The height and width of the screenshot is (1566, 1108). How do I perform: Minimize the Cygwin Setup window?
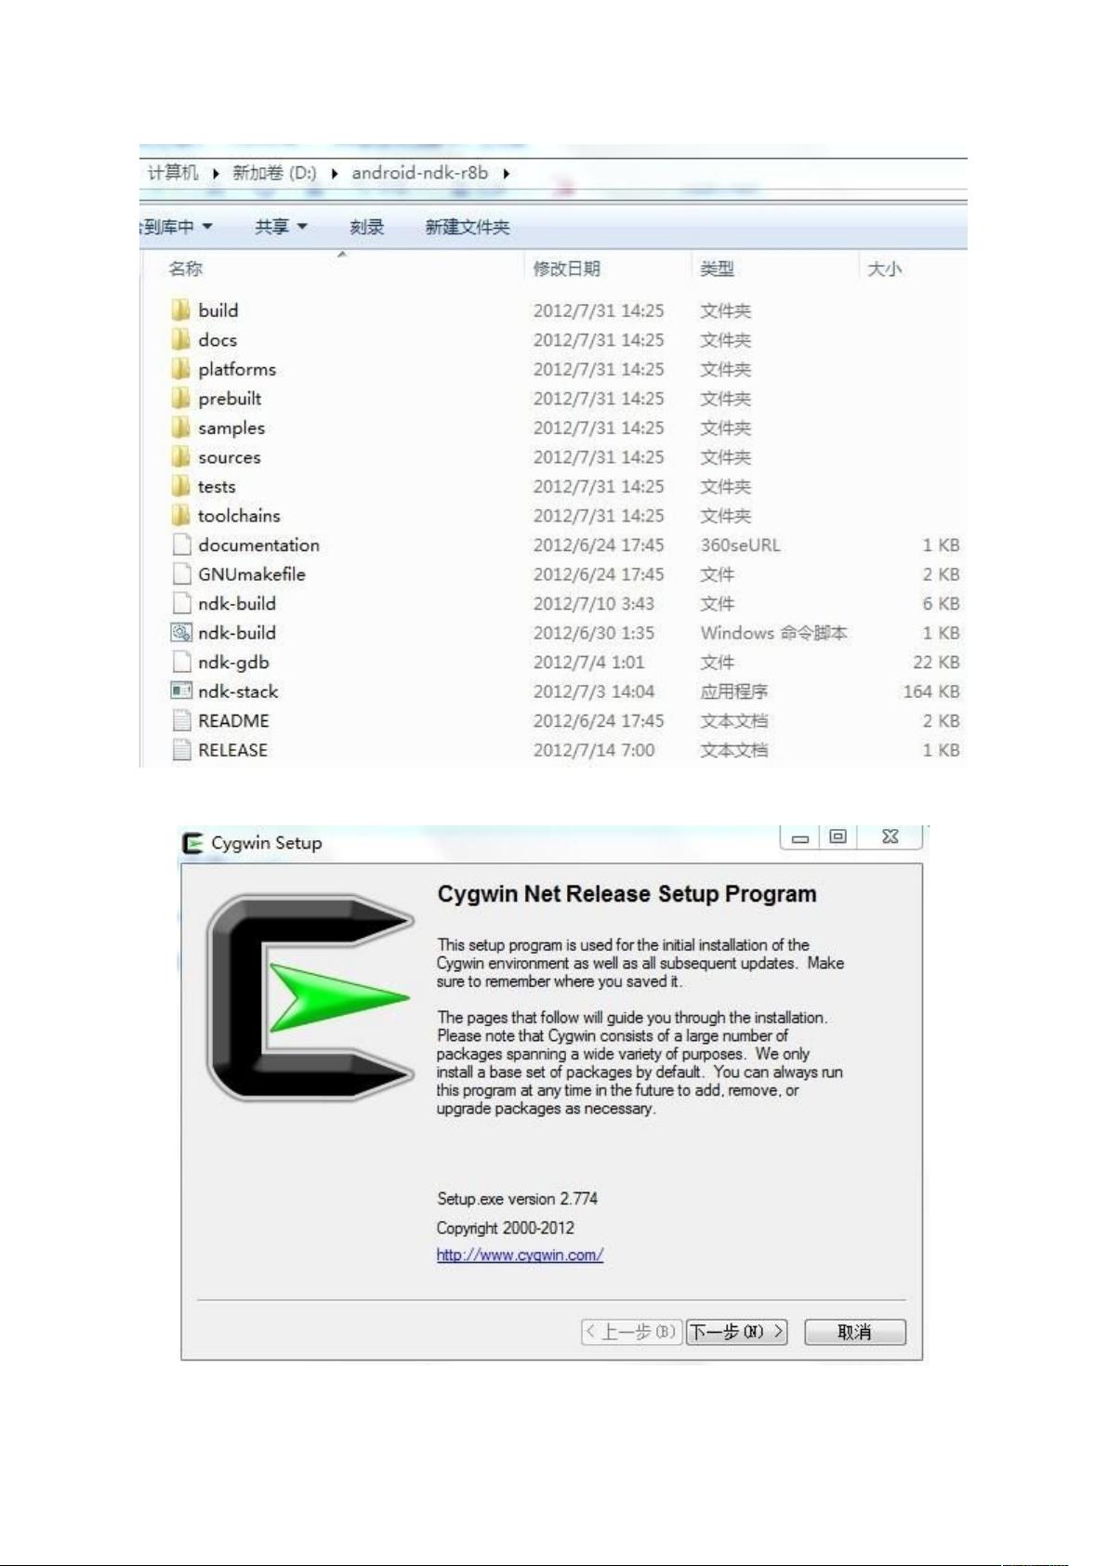800,837
